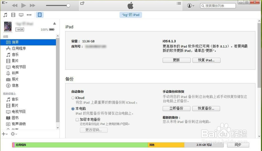The width and height of the screenshot is (262, 151).
Task: Click the play button
Action: click(x=24, y=6)
